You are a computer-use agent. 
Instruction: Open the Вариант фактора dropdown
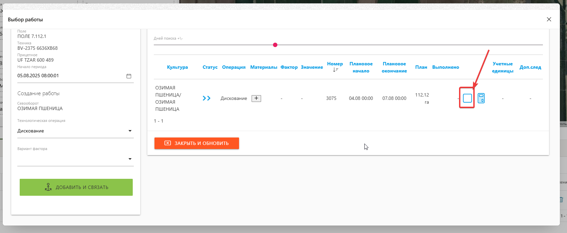pyautogui.click(x=130, y=159)
